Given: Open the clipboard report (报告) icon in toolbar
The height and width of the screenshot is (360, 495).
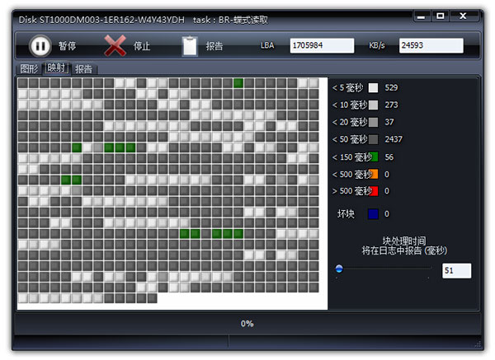Looking at the screenshot, I should pyautogui.click(x=190, y=45).
